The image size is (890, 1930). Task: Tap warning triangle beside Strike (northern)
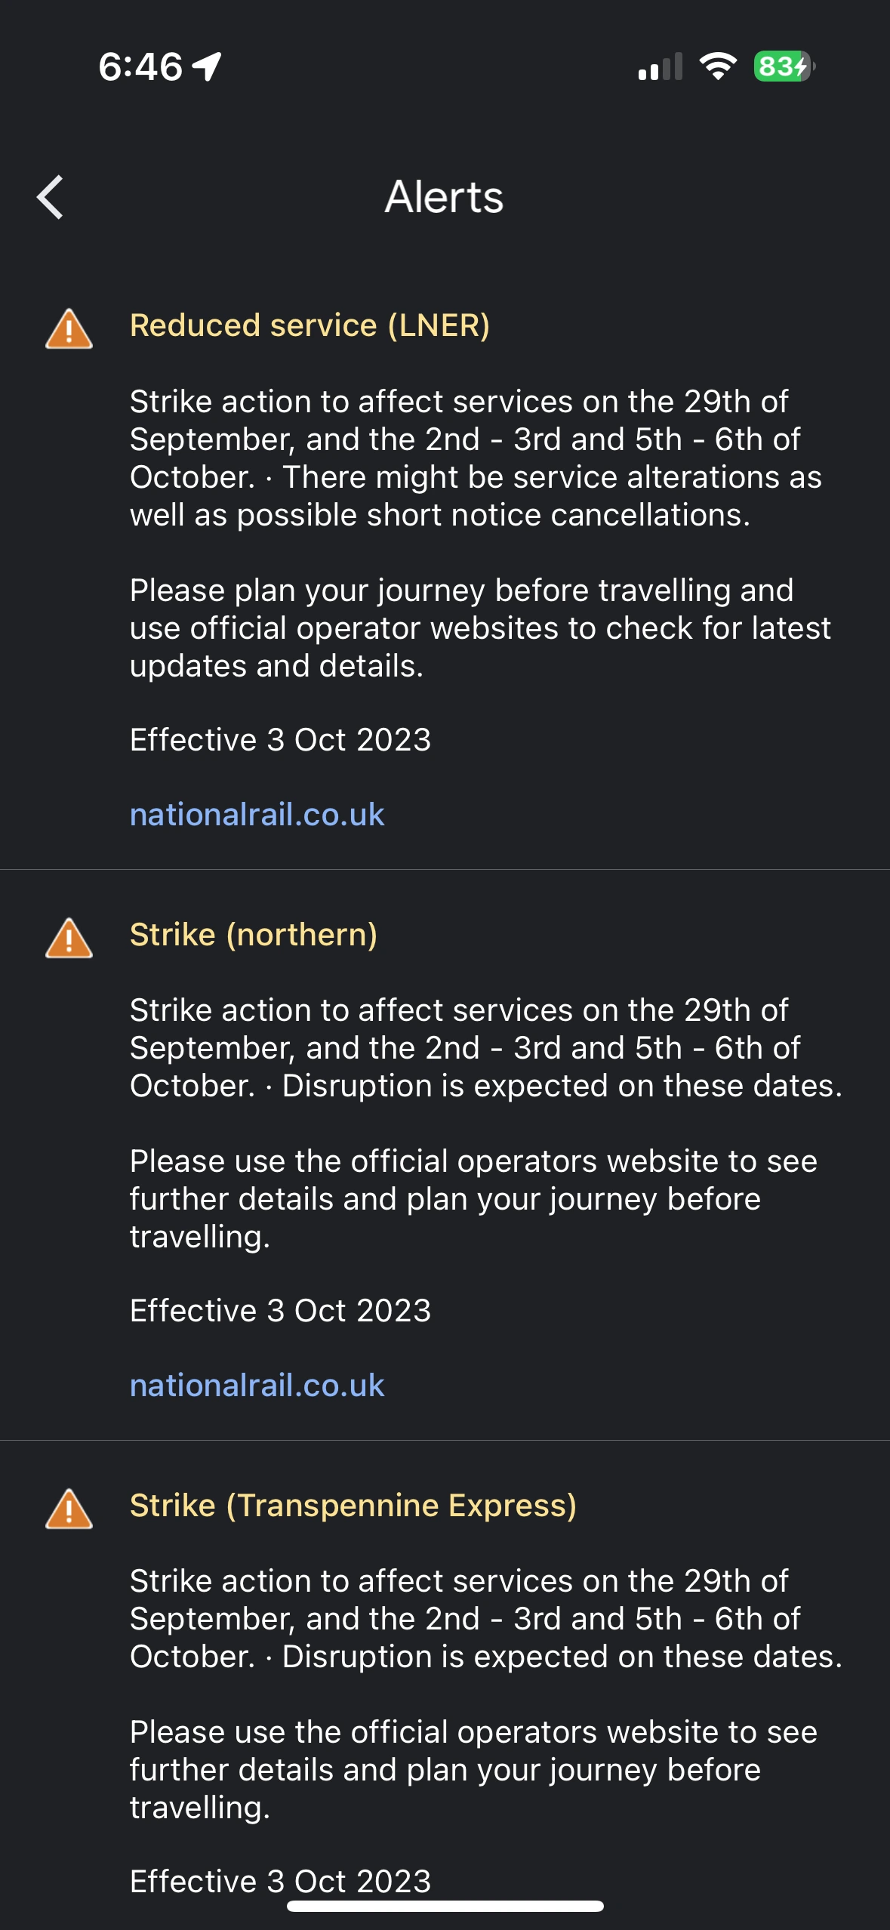coord(69,939)
